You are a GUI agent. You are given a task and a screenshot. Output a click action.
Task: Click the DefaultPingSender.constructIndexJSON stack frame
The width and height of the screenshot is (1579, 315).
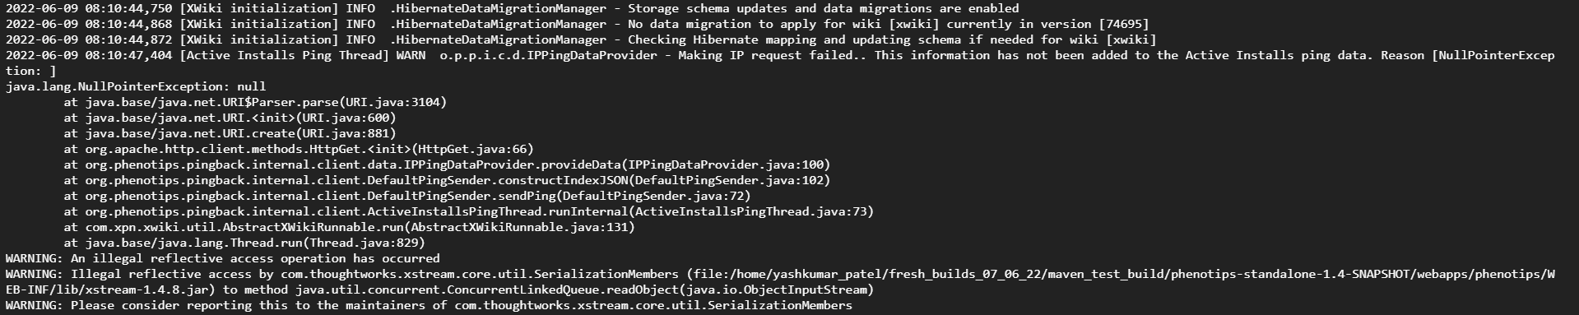pyautogui.click(x=447, y=180)
